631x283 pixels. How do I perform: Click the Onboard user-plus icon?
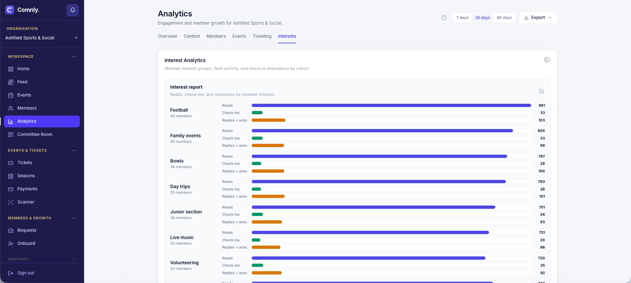click(x=11, y=244)
